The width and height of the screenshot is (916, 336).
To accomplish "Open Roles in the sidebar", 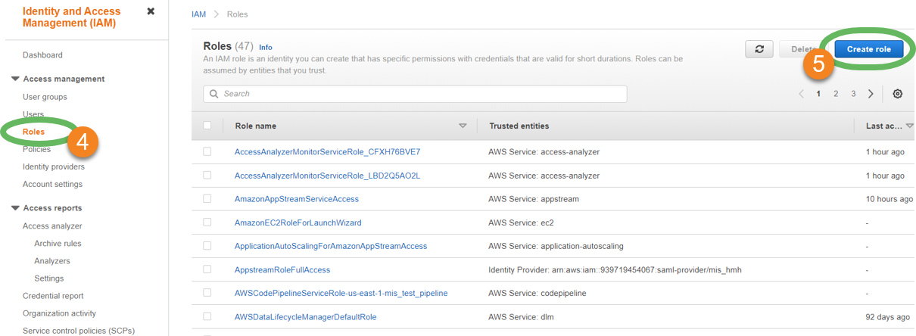I will pos(33,132).
